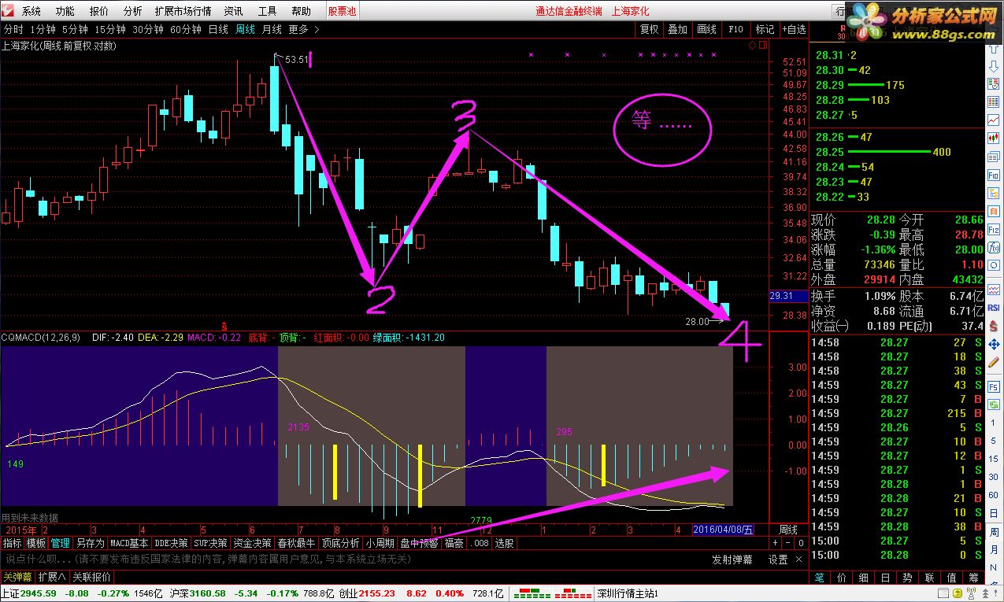Screen dimensions: 1004x602
Task: Click the 标记 mark button
Action: [765, 29]
